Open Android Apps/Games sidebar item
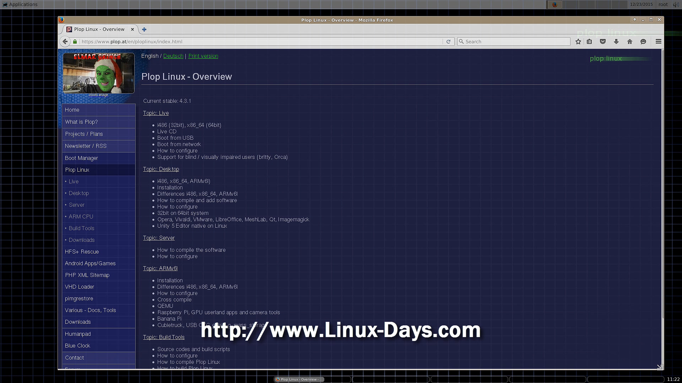This screenshot has width=682, height=383. [99, 263]
